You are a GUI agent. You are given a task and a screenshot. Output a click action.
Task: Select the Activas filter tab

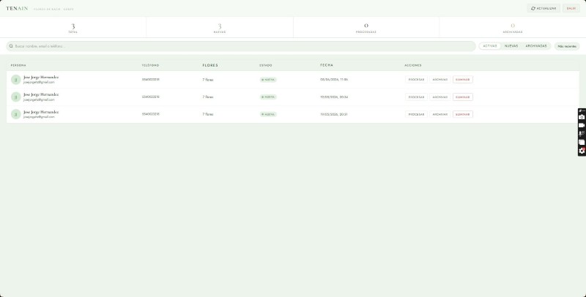click(490, 46)
